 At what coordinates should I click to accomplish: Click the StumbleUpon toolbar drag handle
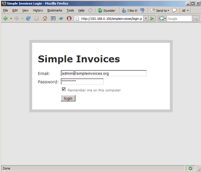point(95,10)
